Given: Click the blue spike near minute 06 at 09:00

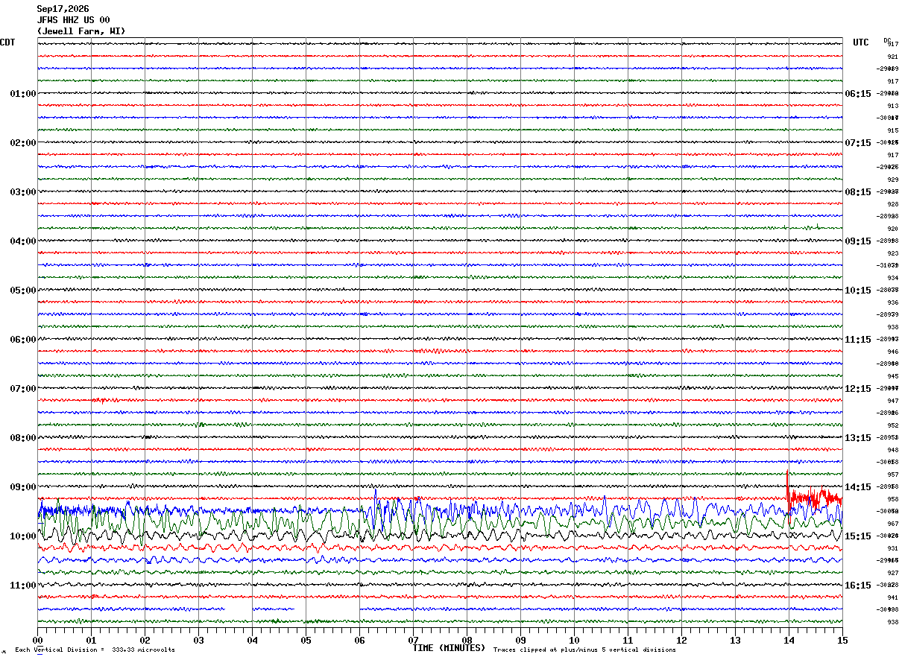Looking at the screenshot, I should [376, 493].
